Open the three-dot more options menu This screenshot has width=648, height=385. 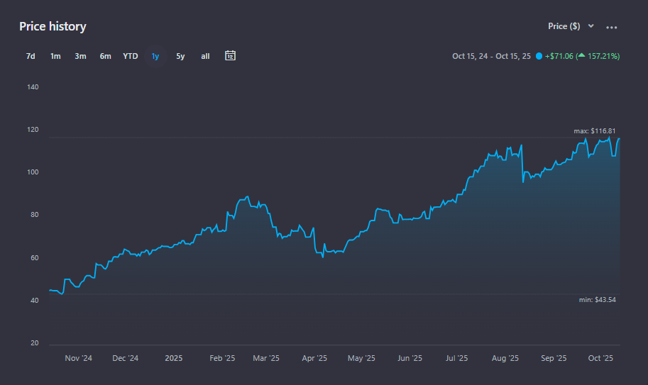pyautogui.click(x=612, y=27)
